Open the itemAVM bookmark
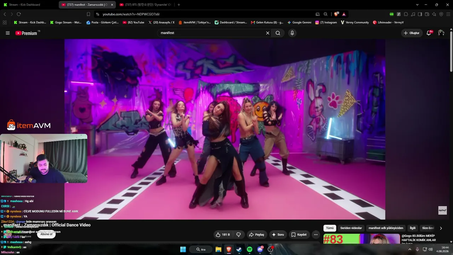Viewport: 453px width, 255px height. (x=194, y=22)
